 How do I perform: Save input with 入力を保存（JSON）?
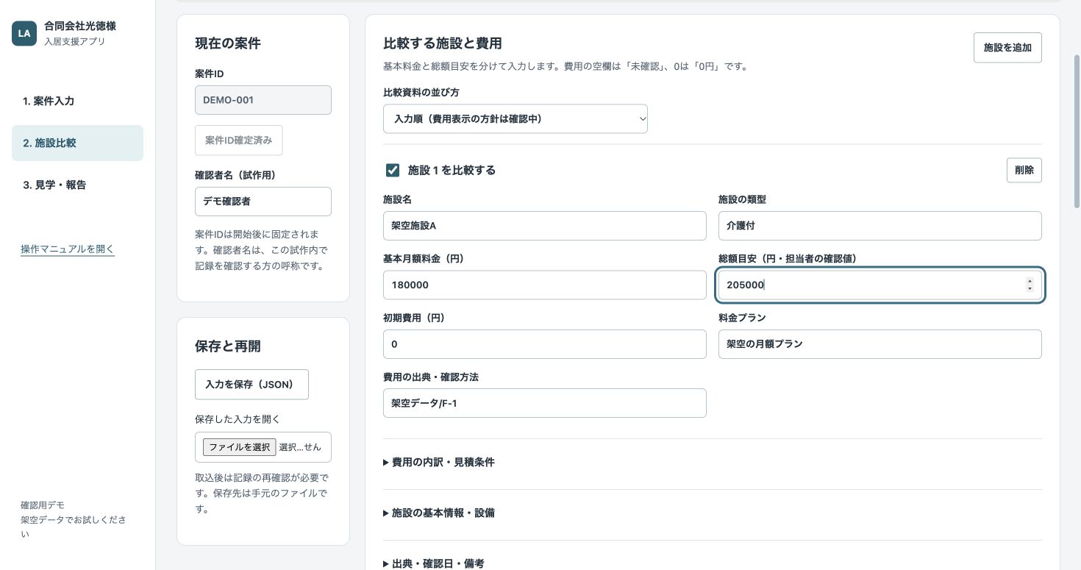251,384
